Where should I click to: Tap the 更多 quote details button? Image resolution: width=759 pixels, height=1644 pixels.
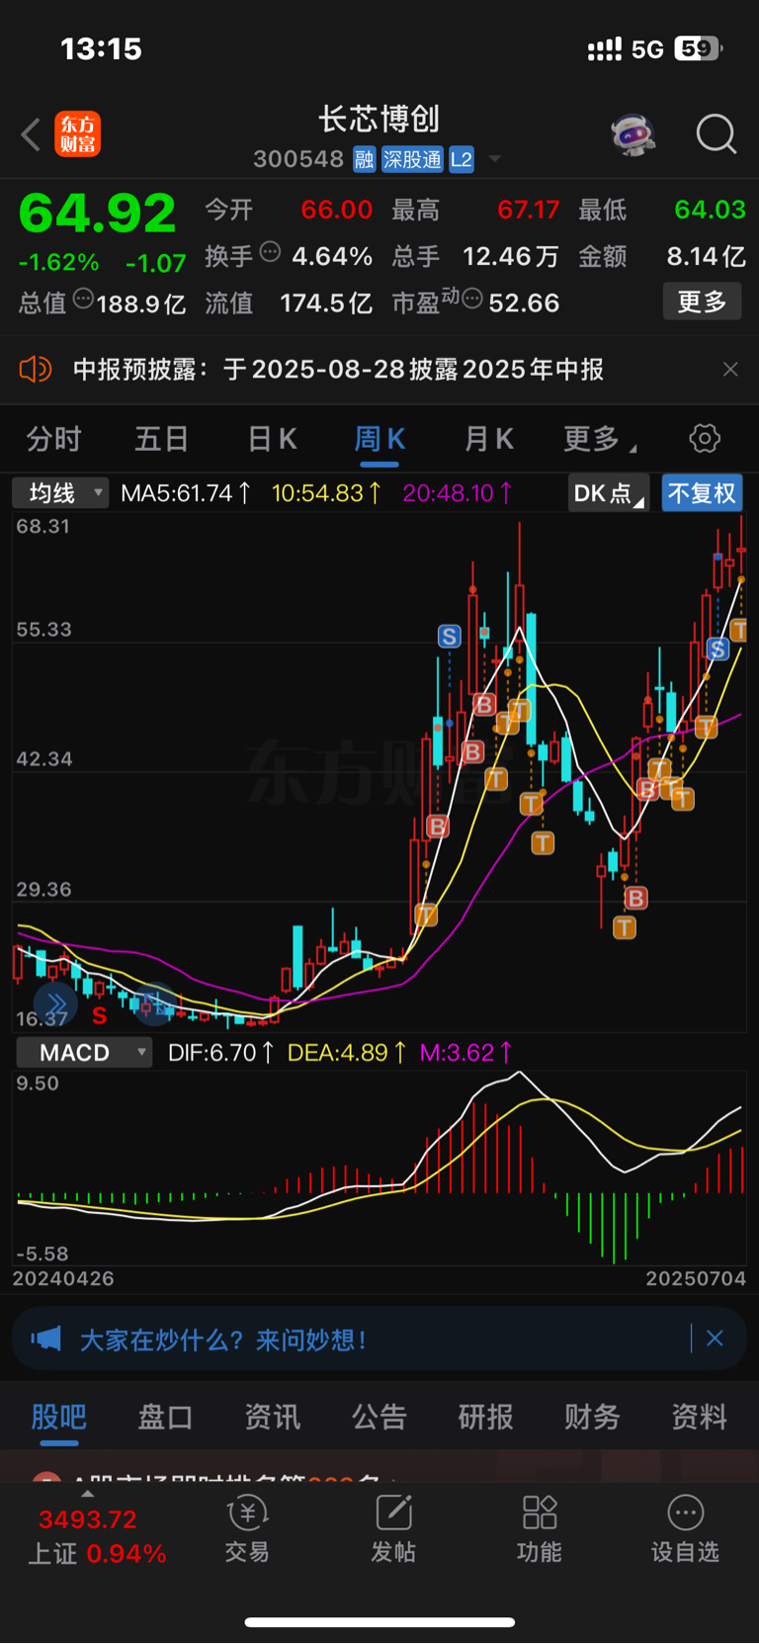tap(702, 302)
